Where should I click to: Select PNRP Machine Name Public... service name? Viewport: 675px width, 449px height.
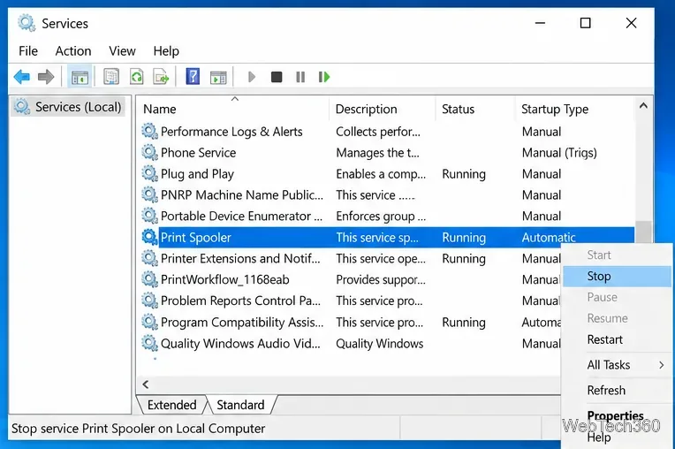point(242,195)
